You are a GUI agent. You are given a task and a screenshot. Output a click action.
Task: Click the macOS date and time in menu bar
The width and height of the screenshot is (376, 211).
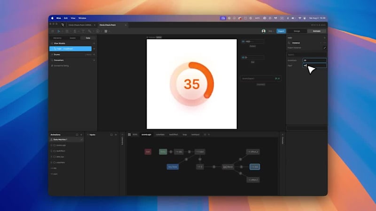tap(317, 18)
